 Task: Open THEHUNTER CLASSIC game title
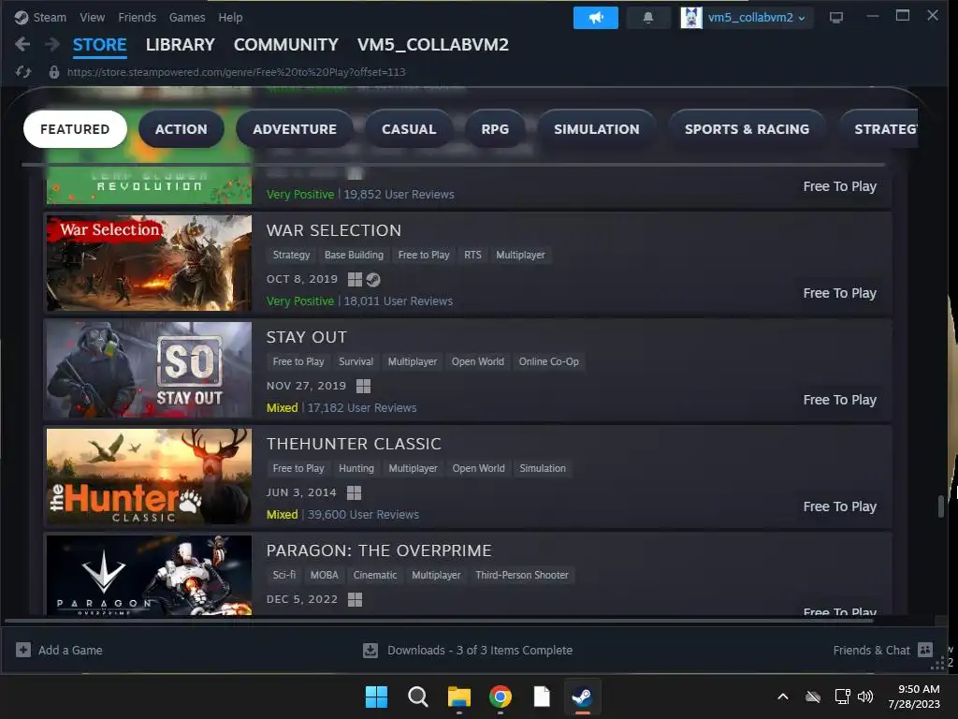click(354, 444)
